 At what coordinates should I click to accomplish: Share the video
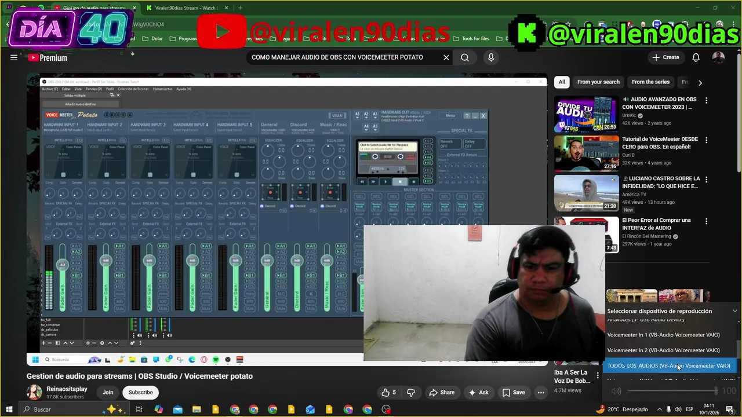tap(441, 392)
